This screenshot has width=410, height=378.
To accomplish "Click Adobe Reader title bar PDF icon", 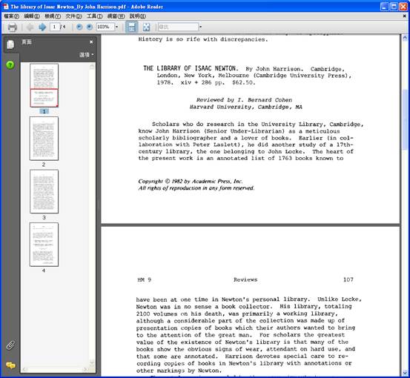I will [6, 7].
